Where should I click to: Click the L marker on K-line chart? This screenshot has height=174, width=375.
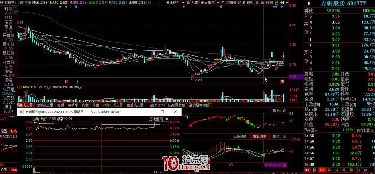(78, 82)
